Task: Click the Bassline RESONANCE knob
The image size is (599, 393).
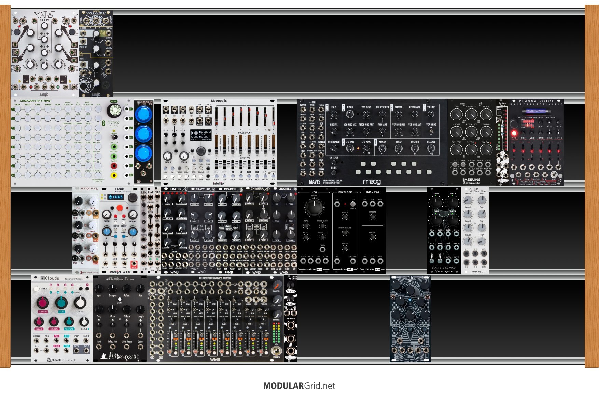Action: click(x=471, y=132)
